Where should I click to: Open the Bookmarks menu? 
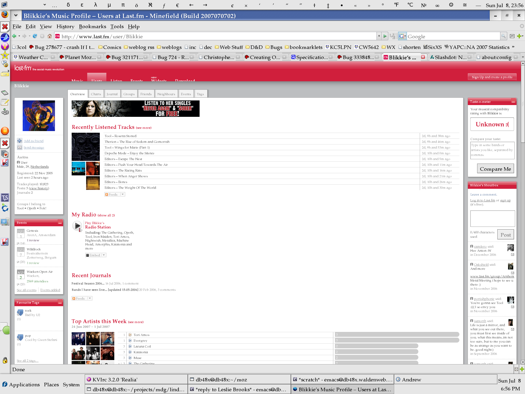point(92,27)
